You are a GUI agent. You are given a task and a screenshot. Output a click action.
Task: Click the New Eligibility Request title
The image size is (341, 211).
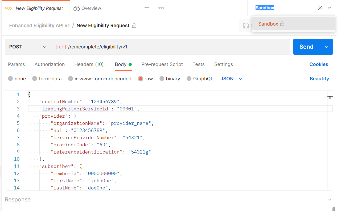(x=103, y=26)
